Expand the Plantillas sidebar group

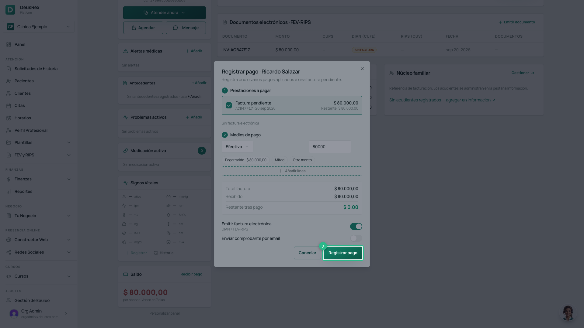[x=39, y=142]
